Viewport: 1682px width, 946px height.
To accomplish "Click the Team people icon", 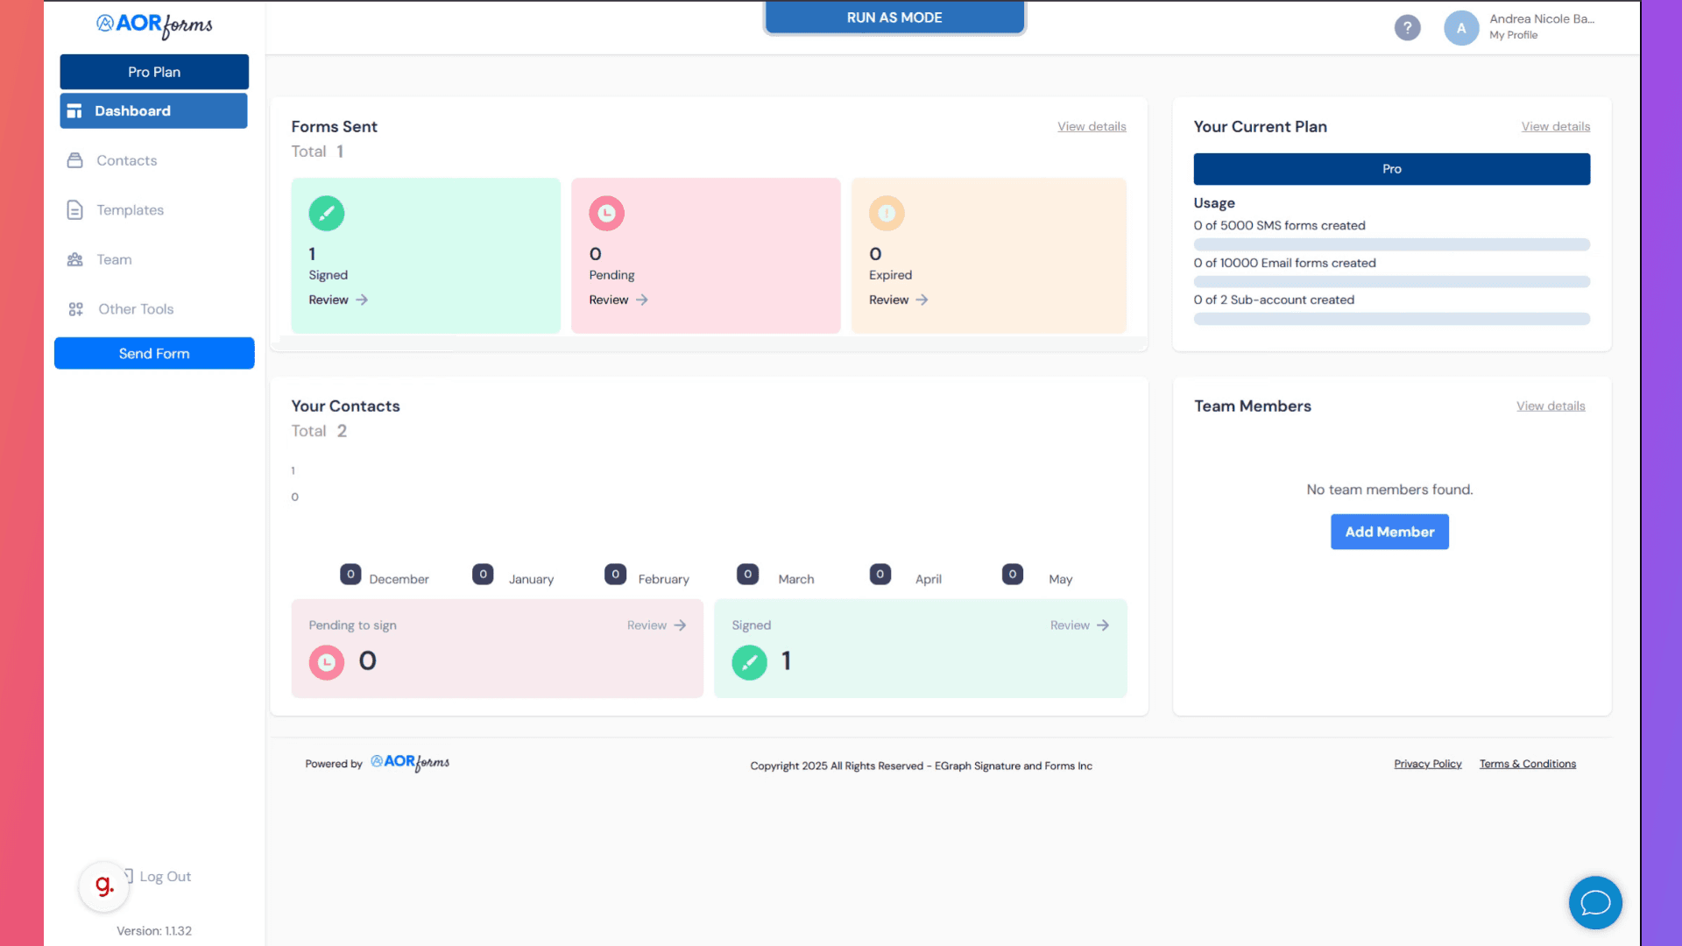I will (75, 259).
